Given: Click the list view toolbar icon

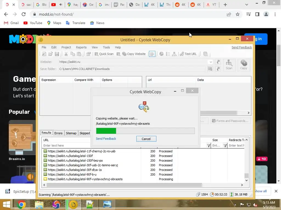Looking at the screenshot, I should pos(168,54).
